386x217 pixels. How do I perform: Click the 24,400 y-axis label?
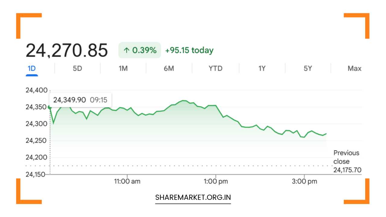(x=37, y=90)
